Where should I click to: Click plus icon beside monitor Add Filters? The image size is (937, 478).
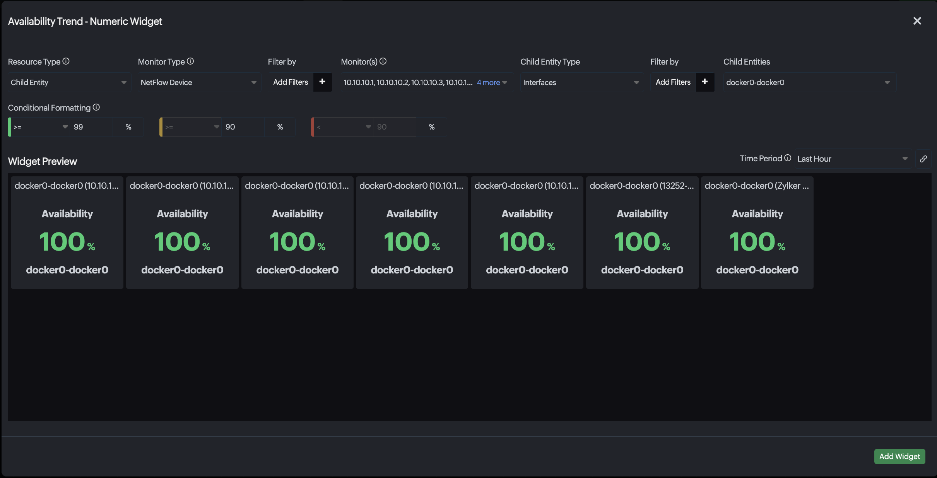tap(322, 82)
